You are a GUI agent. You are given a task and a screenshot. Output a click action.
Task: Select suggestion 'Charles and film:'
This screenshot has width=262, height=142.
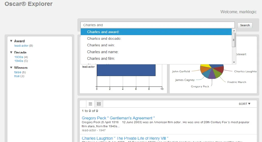coord(156,59)
